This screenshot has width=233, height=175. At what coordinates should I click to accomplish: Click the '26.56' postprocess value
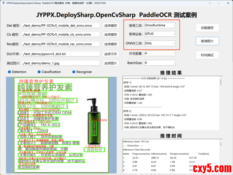173,158
